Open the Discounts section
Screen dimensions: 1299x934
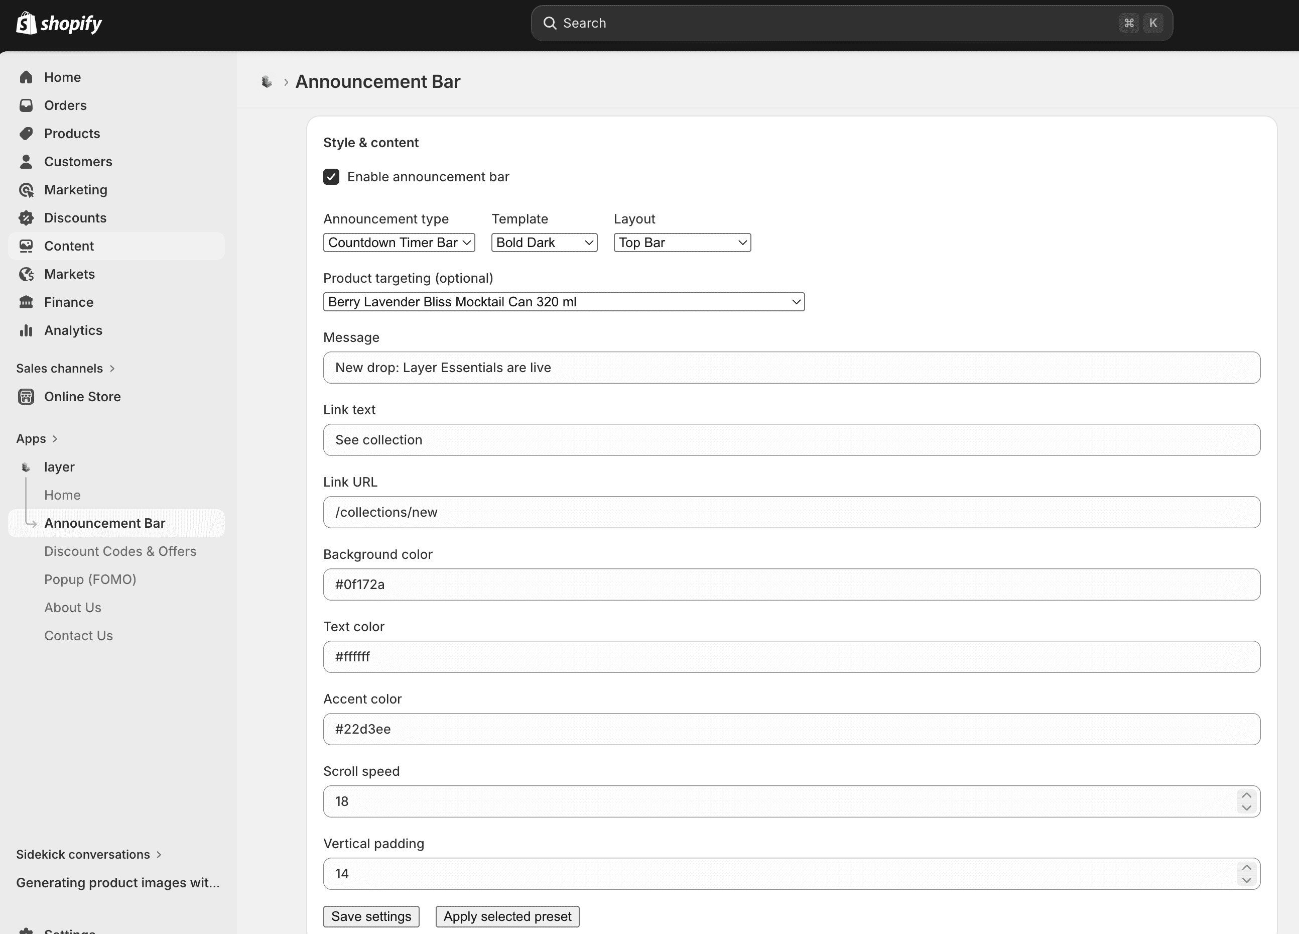point(75,217)
